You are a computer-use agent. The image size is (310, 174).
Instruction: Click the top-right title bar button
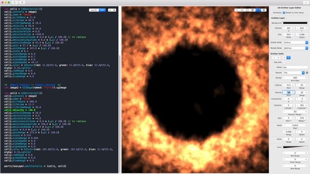tap(306, 2)
